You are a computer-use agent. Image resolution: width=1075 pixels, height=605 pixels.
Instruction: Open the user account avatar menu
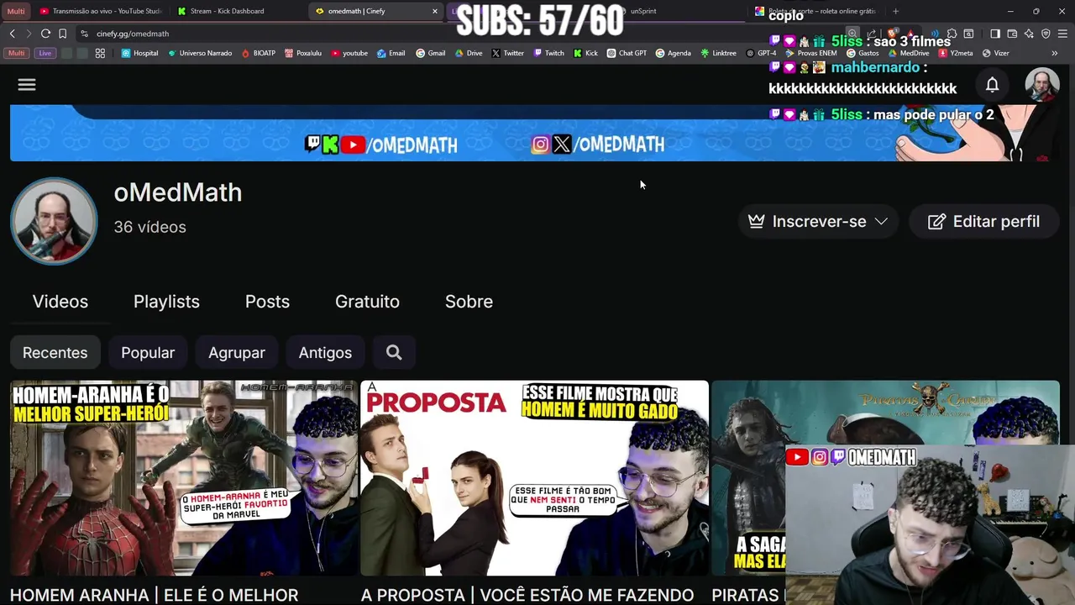[x=1042, y=85]
